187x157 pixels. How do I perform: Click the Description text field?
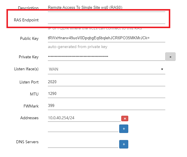(x=106, y=8)
